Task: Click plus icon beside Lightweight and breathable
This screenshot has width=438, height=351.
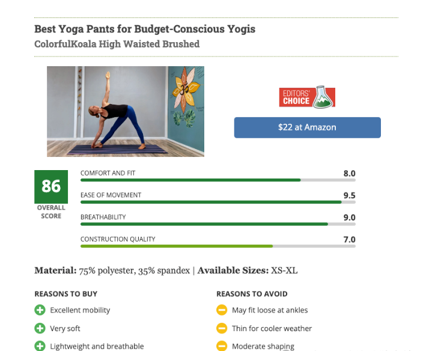Action: [x=40, y=346]
